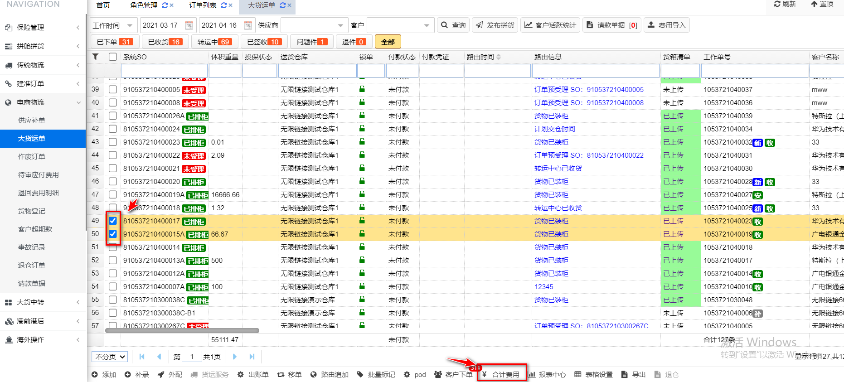Viewport: 844px width, 382px height.
Task: Click the lock icon in row 39
Action: pyautogui.click(x=362, y=89)
